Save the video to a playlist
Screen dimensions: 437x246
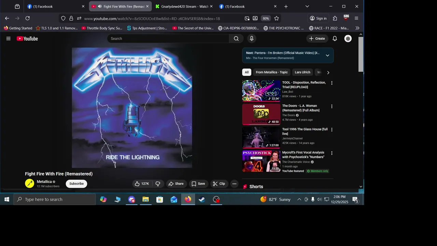pos(198,184)
